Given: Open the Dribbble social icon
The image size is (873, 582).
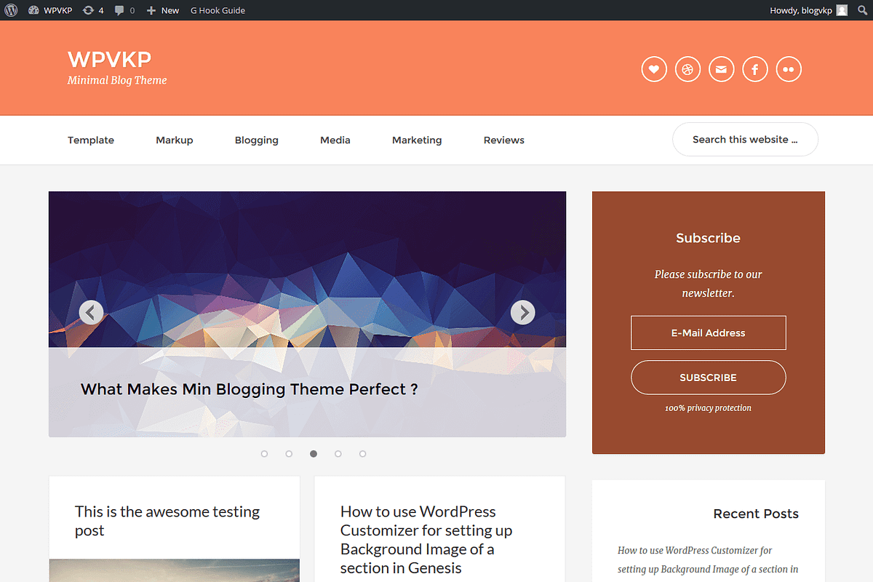Looking at the screenshot, I should click(x=687, y=69).
